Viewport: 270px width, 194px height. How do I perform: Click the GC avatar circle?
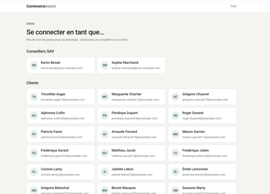(x=175, y=97)
